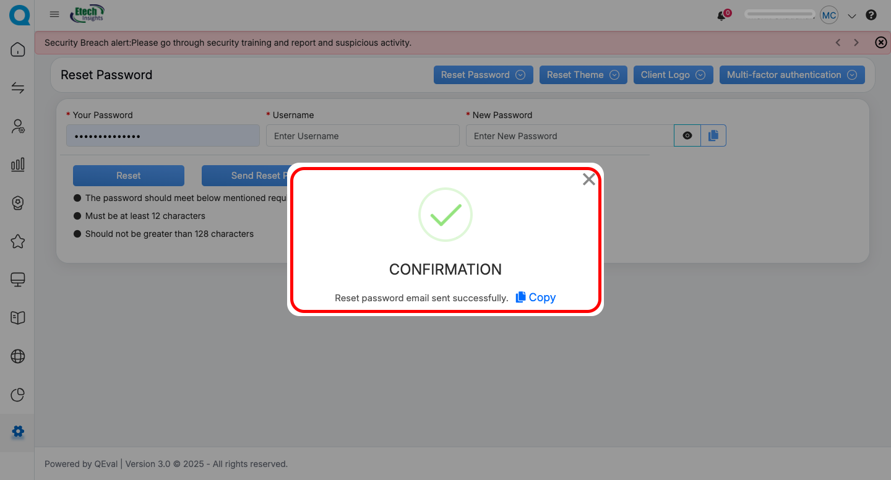Image resolution: width=891 pixels, height=480 pixels.
Task: Open the Client Logo dropdown menu
Action: (x=673, y=75)
